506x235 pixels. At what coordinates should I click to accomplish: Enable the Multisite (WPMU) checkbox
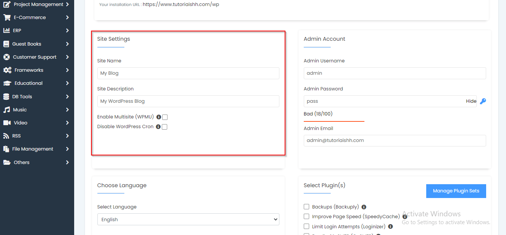[x=165, y=117]
